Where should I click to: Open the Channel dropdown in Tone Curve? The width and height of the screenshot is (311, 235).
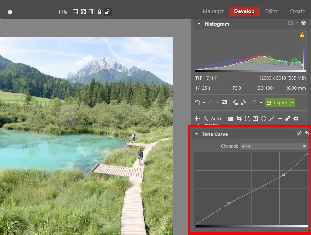coord(274,146)
